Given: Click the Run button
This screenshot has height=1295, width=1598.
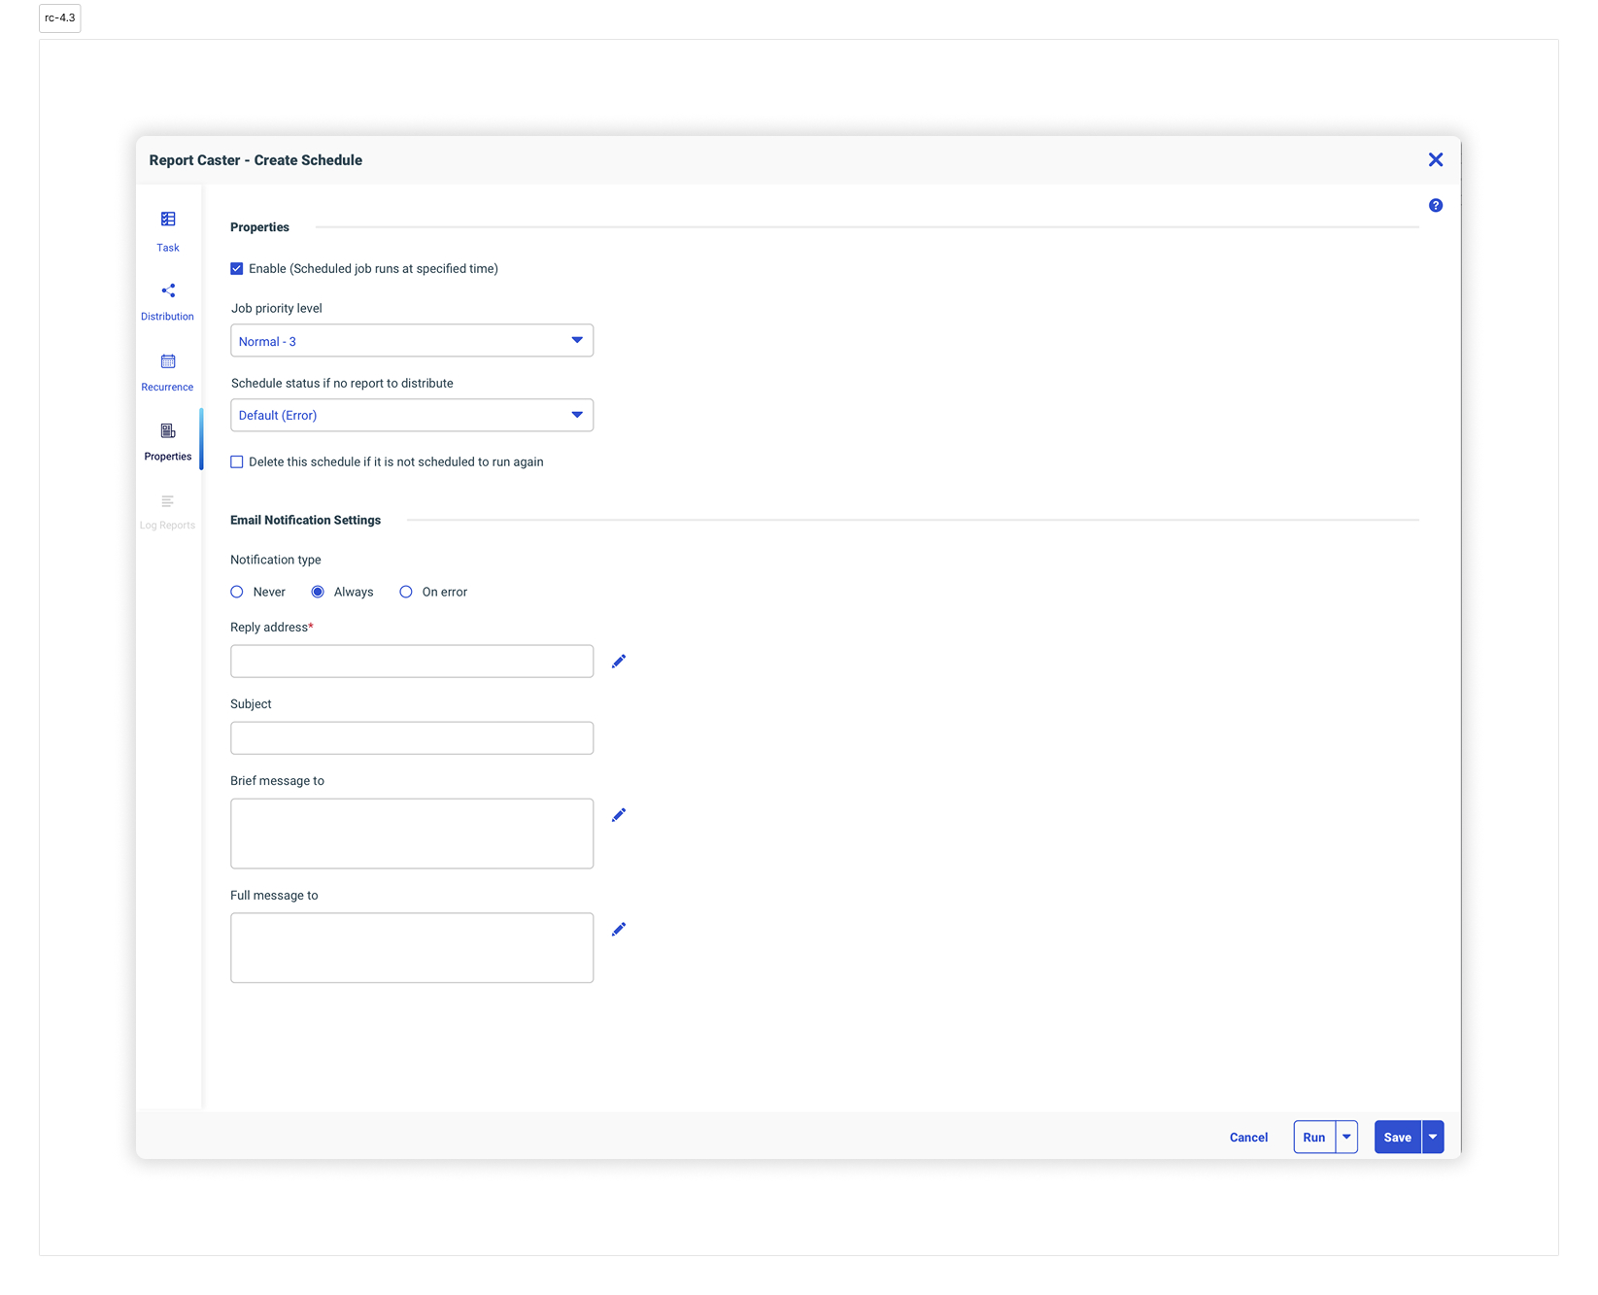Looking at the screenshot, I should pyautogui.click(x=1314, y=1137).
